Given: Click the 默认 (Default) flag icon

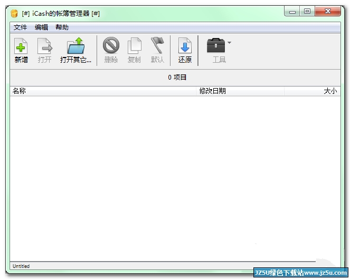Looking at the screenshot, I should [x=157, y=46].
